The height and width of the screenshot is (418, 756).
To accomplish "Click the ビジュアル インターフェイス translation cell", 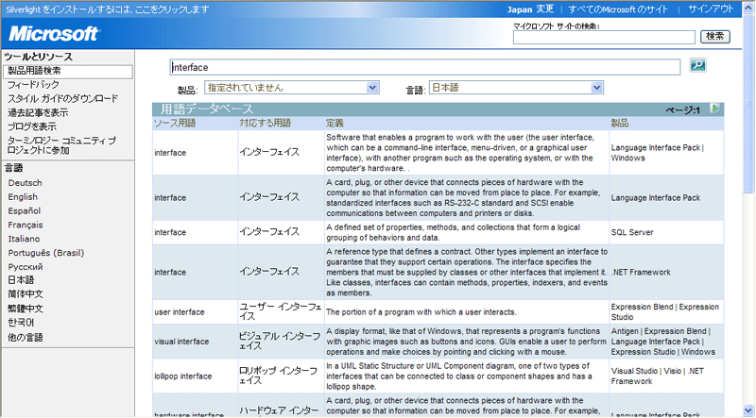I will [280, 341].
